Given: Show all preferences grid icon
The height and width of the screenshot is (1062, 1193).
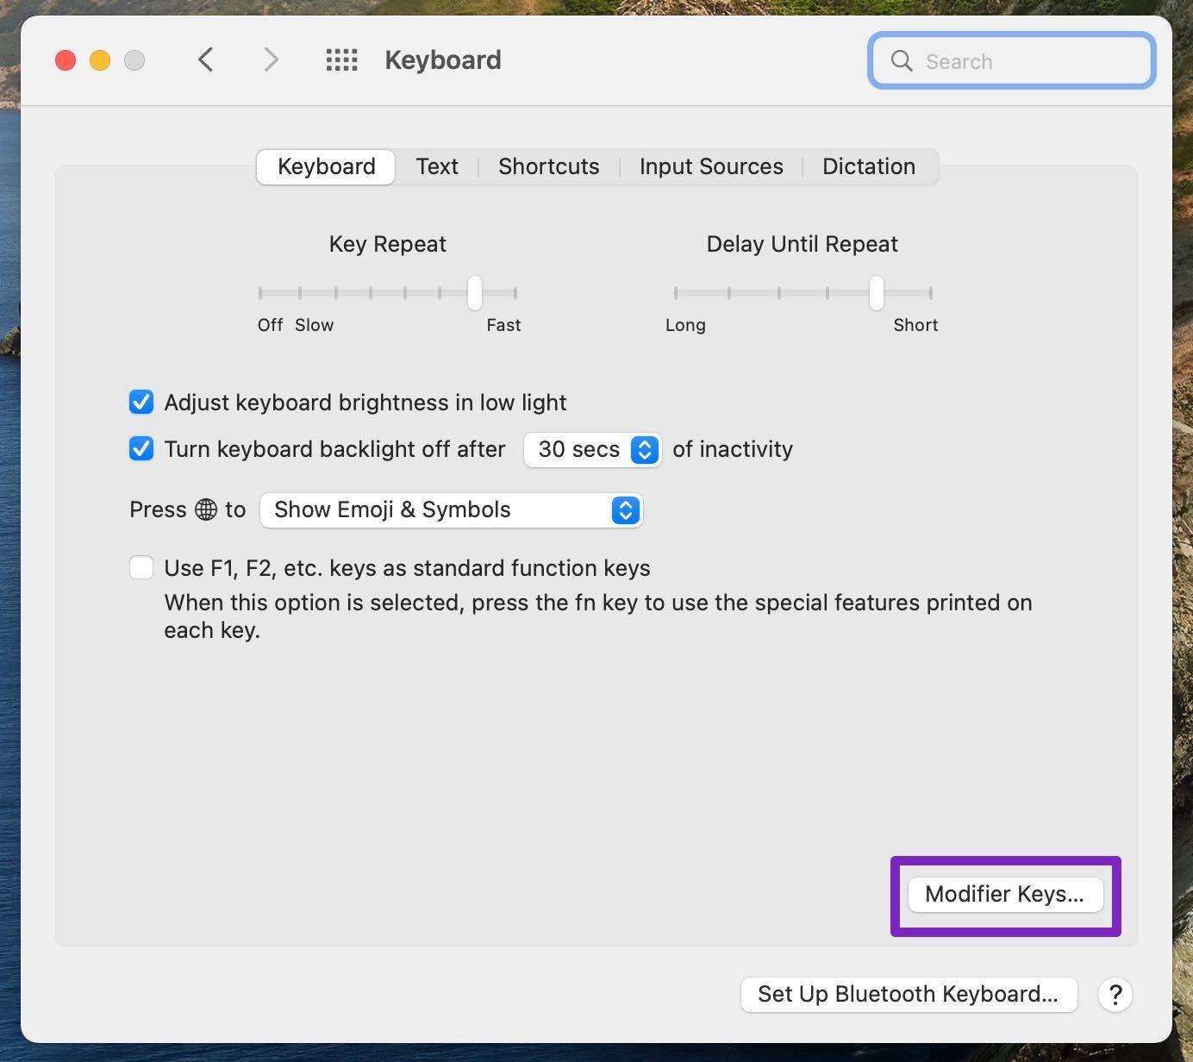Looking at the screenshot, I should coord(341,59).
